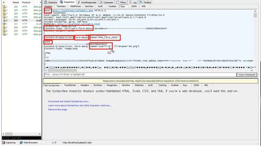
Task: Click Download and Install SyntaxView now link
Action: 69,101
